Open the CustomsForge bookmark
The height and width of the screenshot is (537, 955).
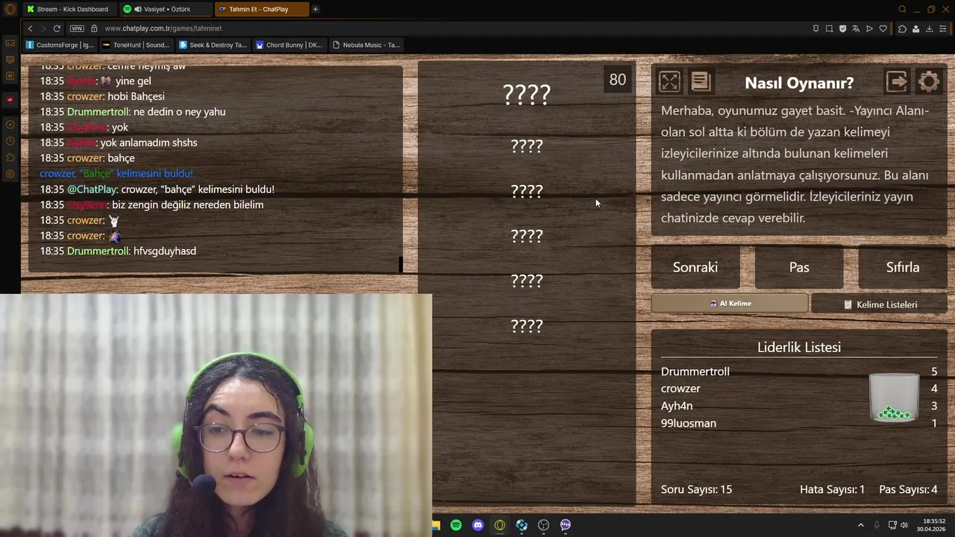pyautogui.click(x=60, y=45)
